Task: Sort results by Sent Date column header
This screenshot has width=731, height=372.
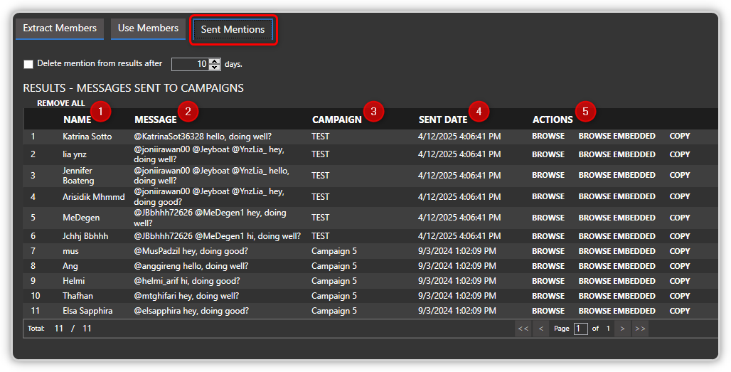Action: coord(442,119)
